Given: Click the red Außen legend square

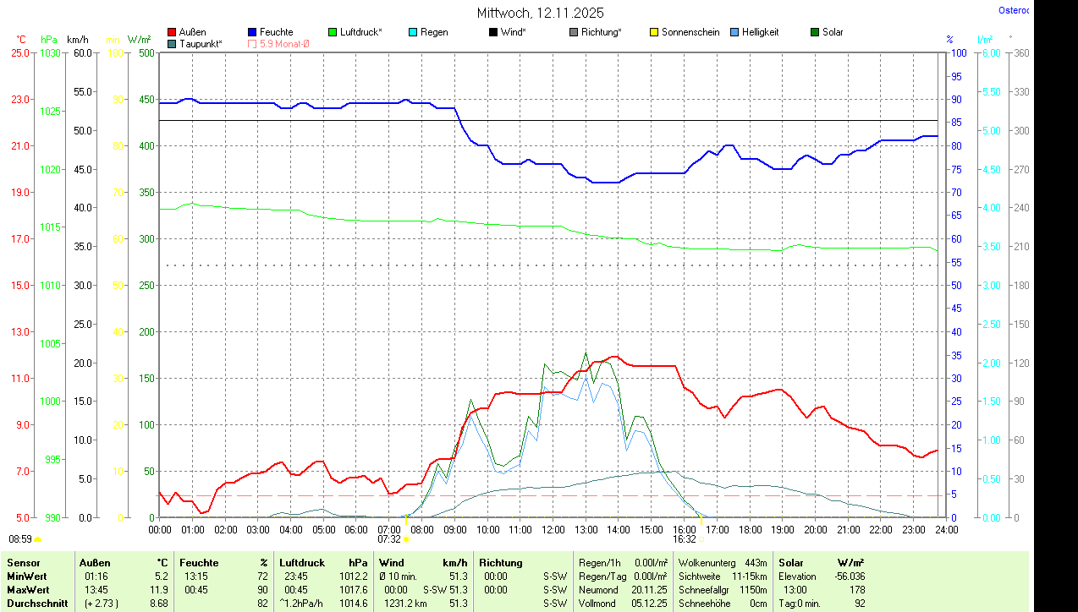Looking at the screenshot, I should coord(172,32).
